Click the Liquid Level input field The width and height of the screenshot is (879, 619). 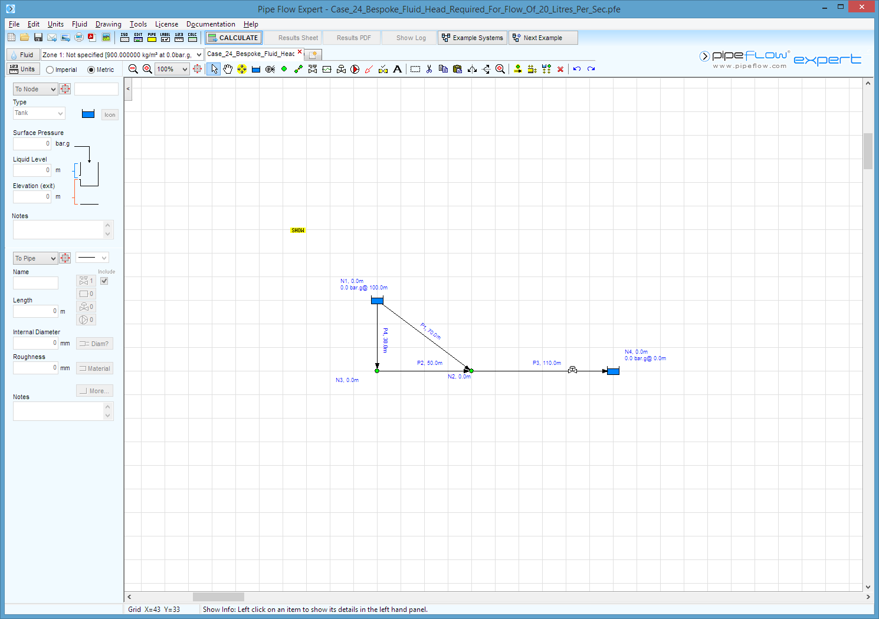tap(32, 170)
